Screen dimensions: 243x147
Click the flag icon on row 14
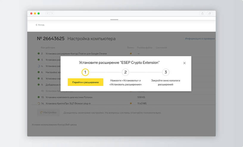(x=131, y=103)
